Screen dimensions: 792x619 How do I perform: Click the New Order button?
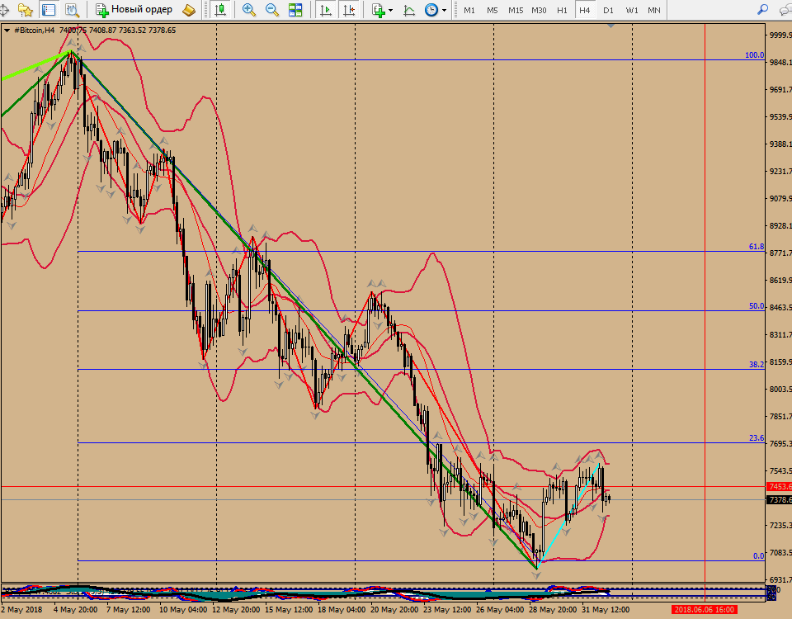134,10
